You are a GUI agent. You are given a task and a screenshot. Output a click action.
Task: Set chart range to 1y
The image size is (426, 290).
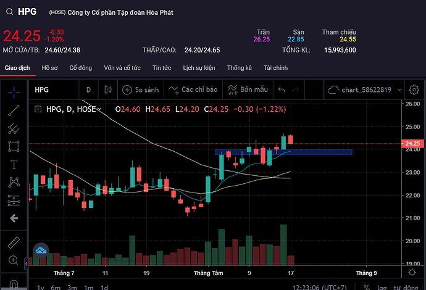click(x=41, y=288)
